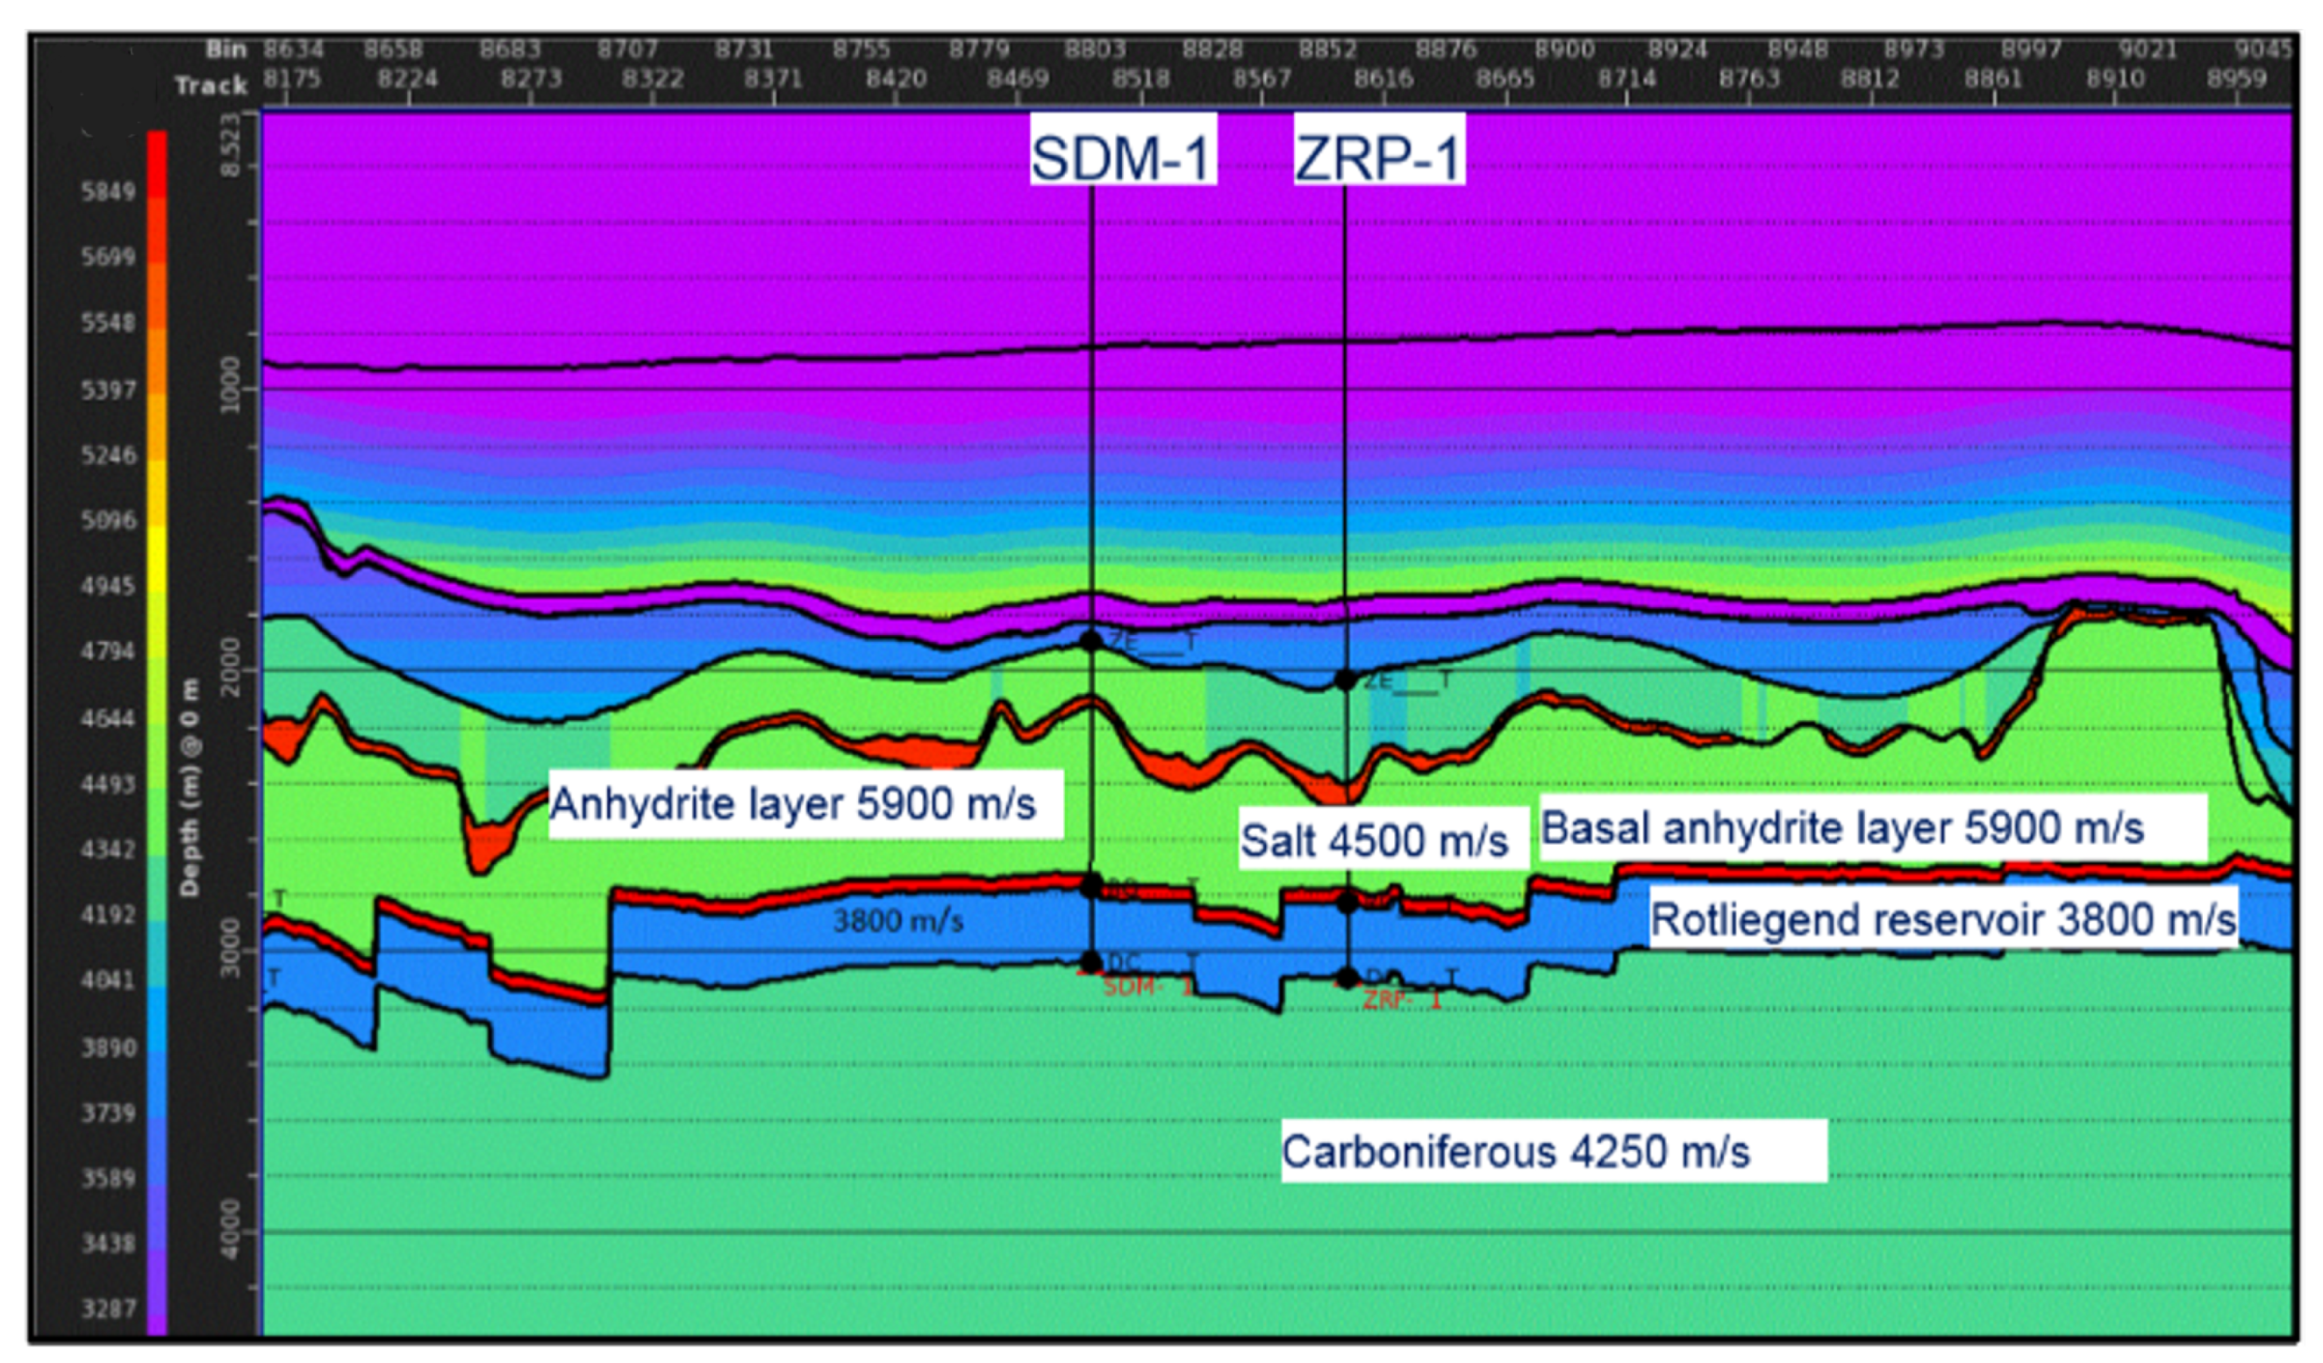Click the middle SDM-1 marker at the basal anhydrite
The width and height of the screenshot is (2323, 1363).
click(x=1091, y=887)
